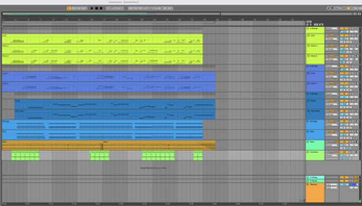Viewport: 362px width, 206px height.
Task: Click the Stop button in the transport bar
Action: pos(97,8)
